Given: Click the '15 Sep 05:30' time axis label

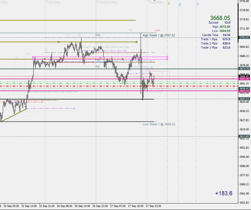Looking at the screenshot, I should 11,206.
